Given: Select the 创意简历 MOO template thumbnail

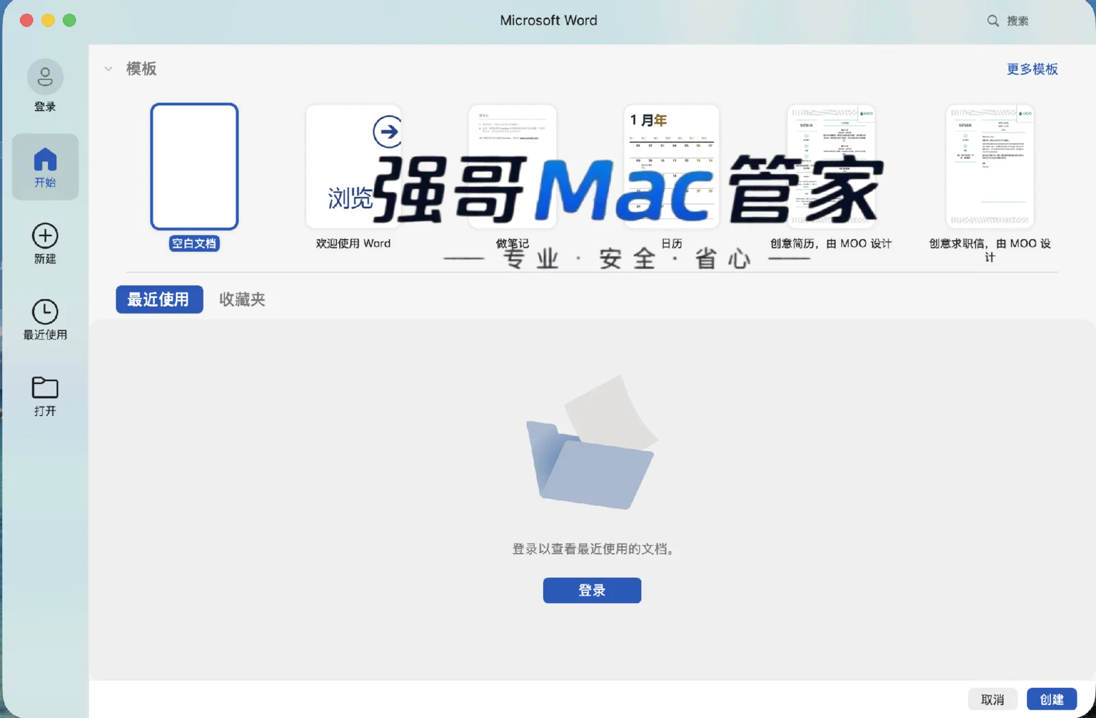Looking at the screenshot, I should click(831, 166).
